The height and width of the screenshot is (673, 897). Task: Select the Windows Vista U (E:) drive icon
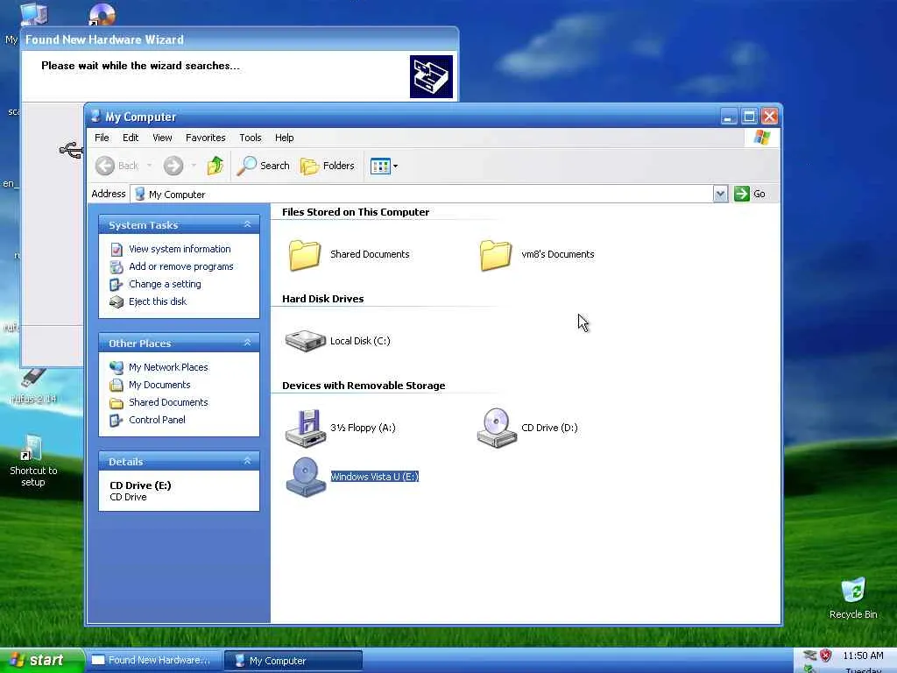click(x=306, y=478)
